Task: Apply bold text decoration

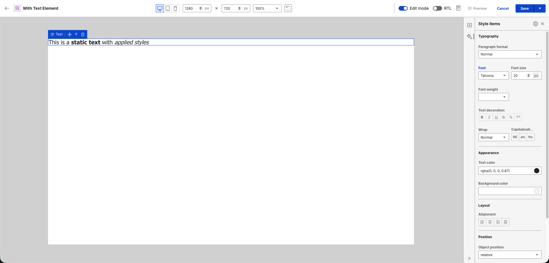Action: tap(482, 117)
